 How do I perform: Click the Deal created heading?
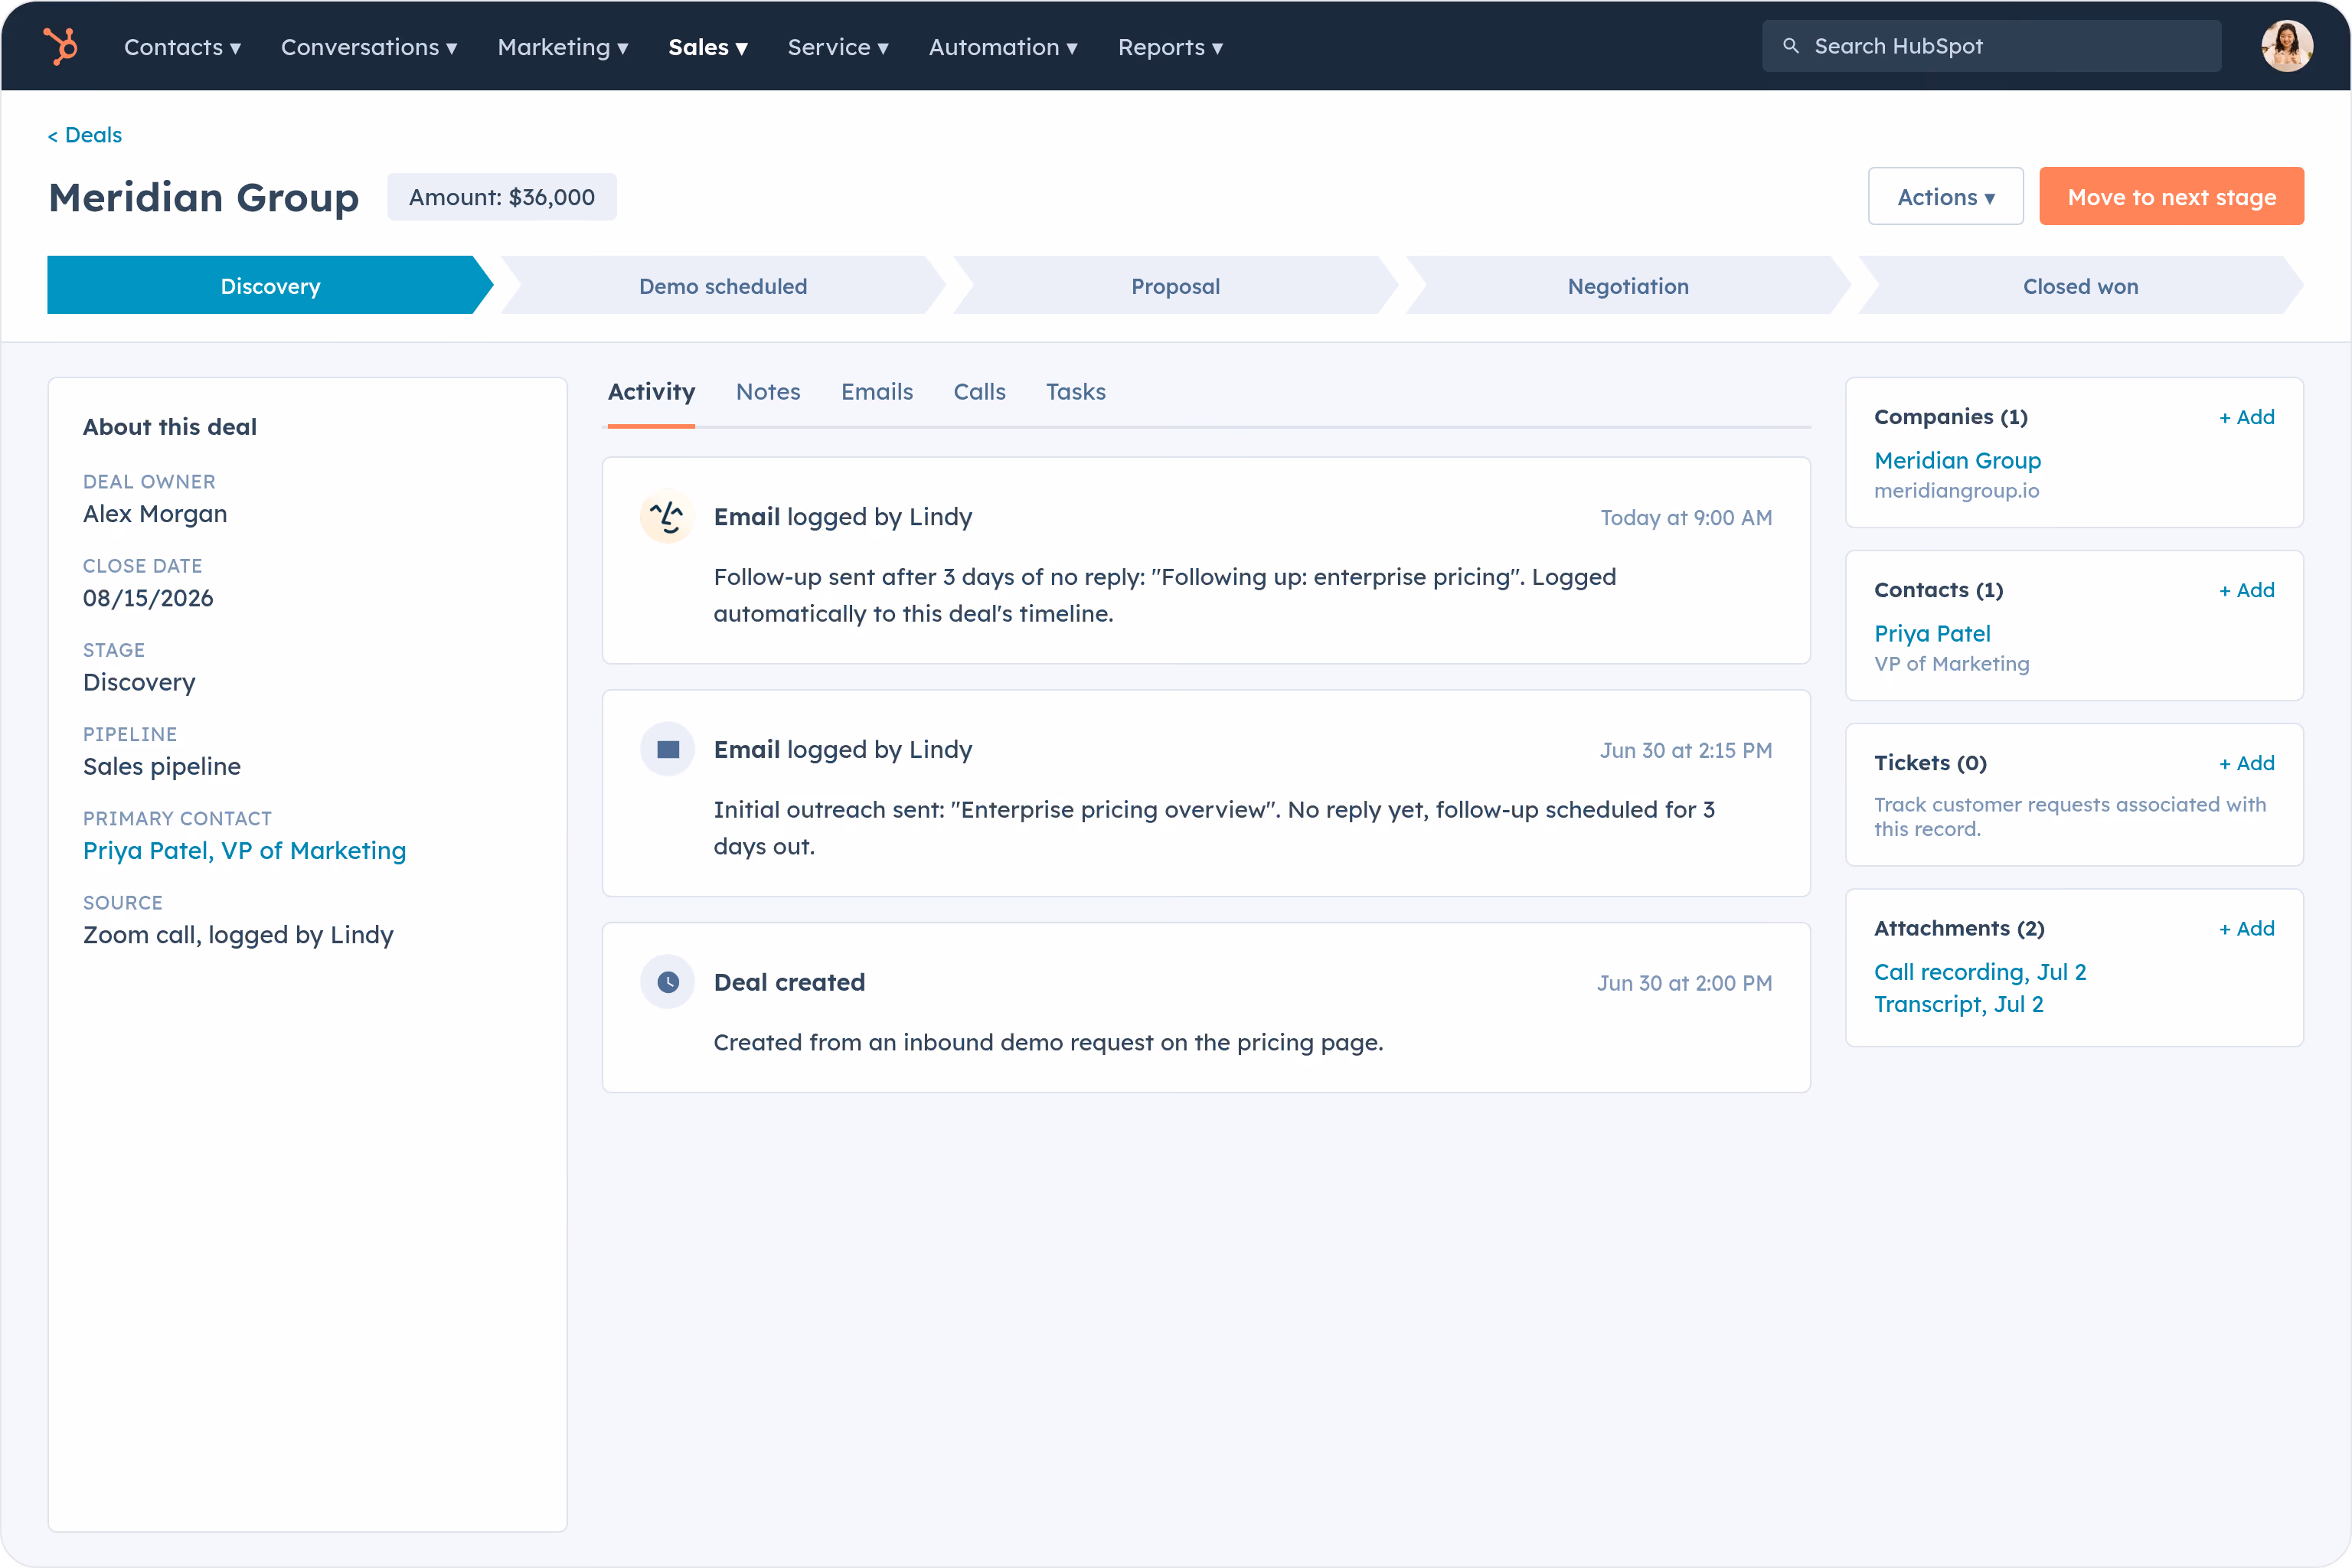click(x=789, y=982)
